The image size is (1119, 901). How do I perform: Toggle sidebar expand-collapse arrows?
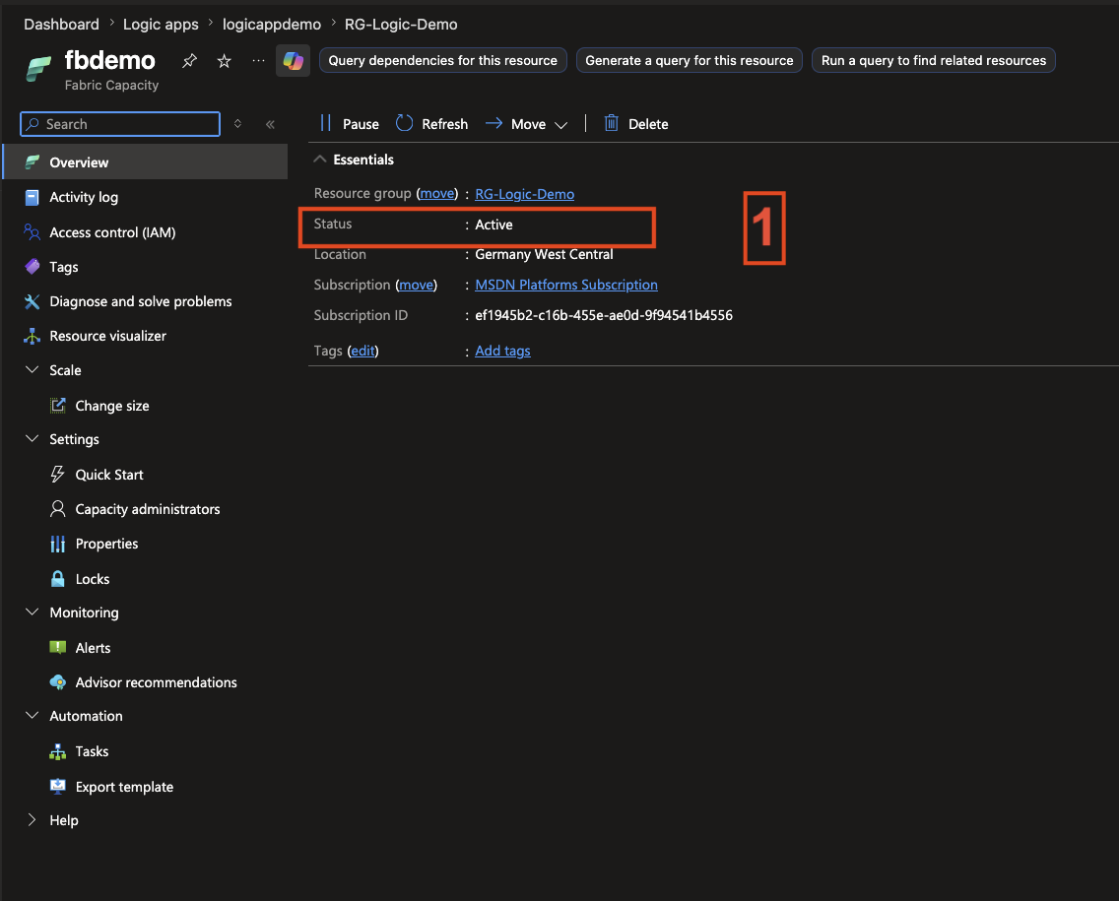point(237,123)
